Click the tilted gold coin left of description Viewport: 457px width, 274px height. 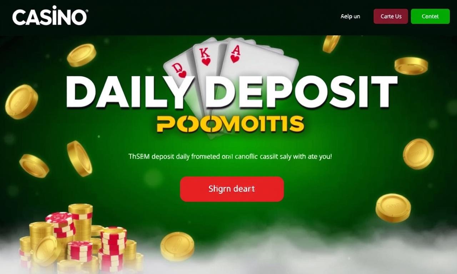[79, 158]
